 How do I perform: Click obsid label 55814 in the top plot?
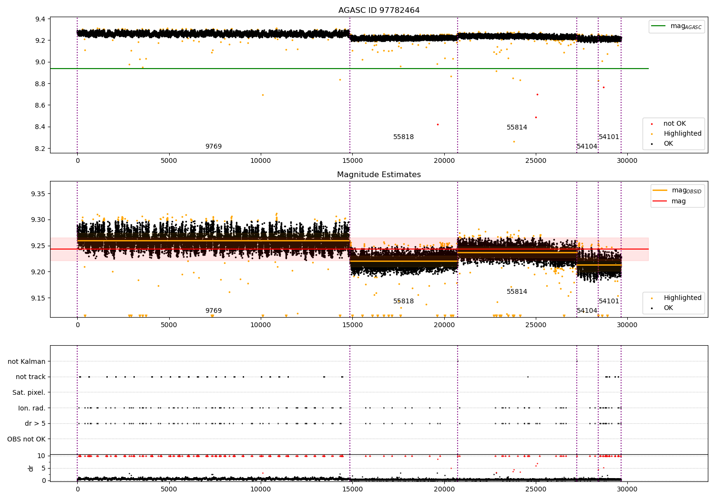click(517, 128)
